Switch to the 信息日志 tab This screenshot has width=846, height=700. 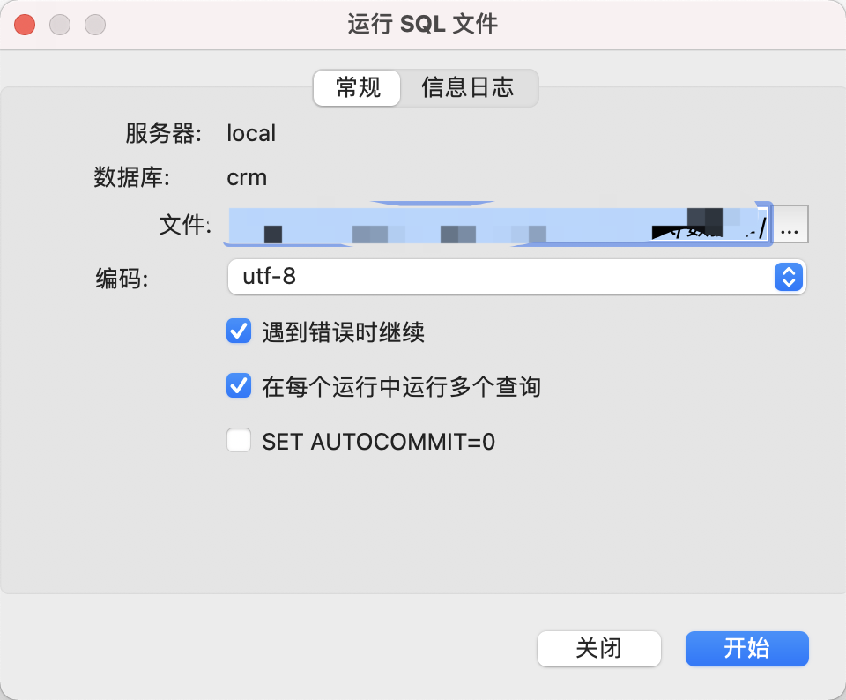(x=468, y=87)
